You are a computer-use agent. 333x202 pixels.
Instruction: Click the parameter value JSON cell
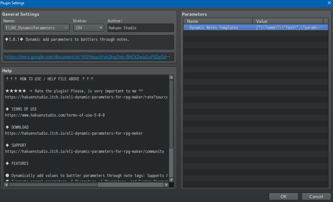point(289,27)
